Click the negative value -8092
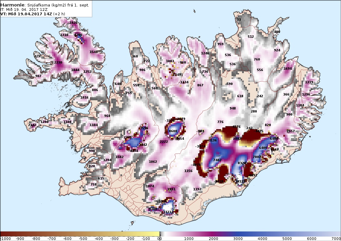This screenshot has width=341, height=241. [x=252, y=175]
